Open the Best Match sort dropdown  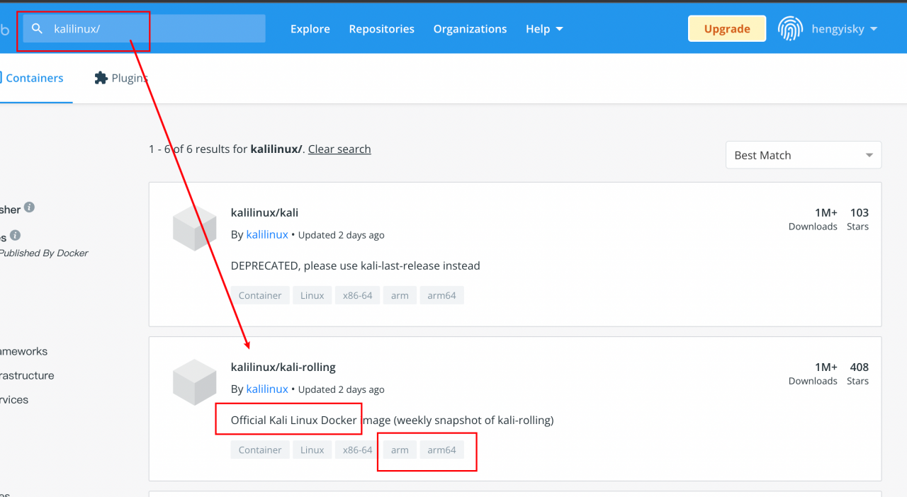(x=803, y=155)
